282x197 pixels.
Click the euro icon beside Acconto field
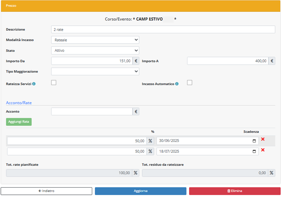(x=136, y=112)
